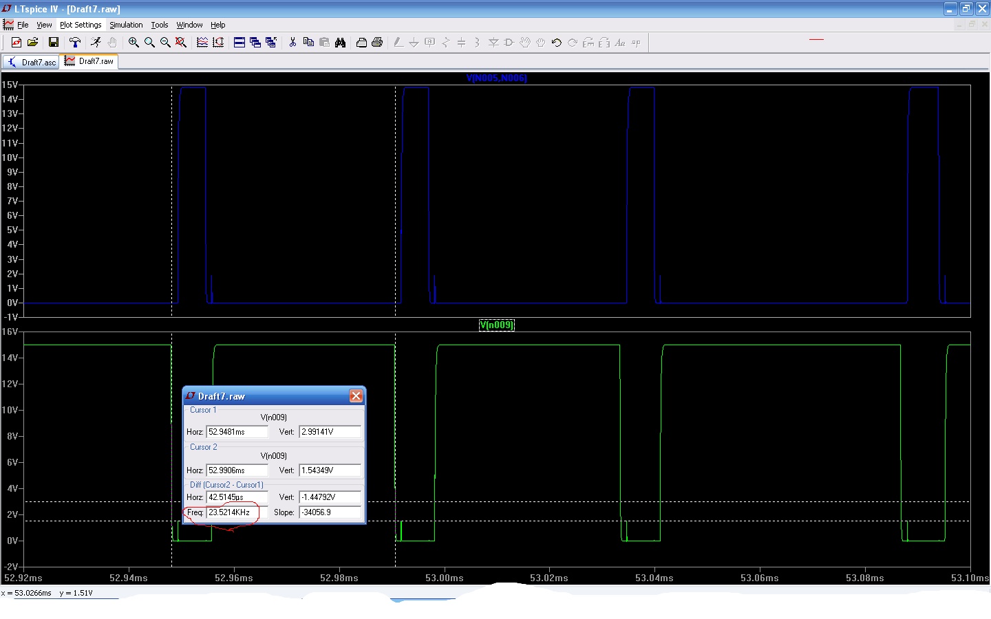This screenshot has width=991, height=619.
Task: Select the V(n009) trace label
Action: 496,325
